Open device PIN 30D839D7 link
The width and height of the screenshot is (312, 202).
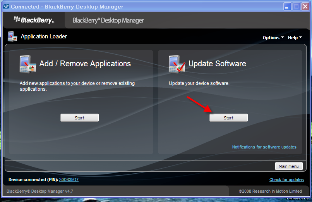click(x=69, y=180)
